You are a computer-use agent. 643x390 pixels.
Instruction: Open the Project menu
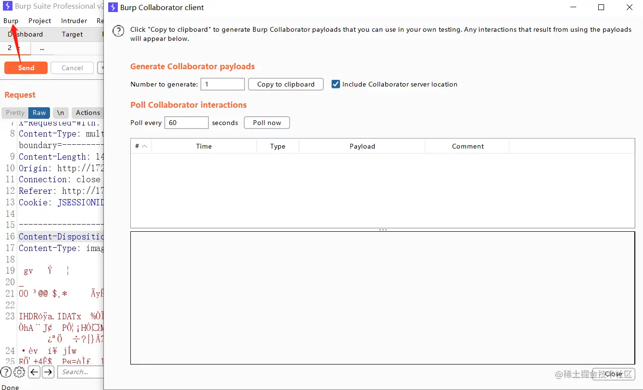tap(39, 21)
